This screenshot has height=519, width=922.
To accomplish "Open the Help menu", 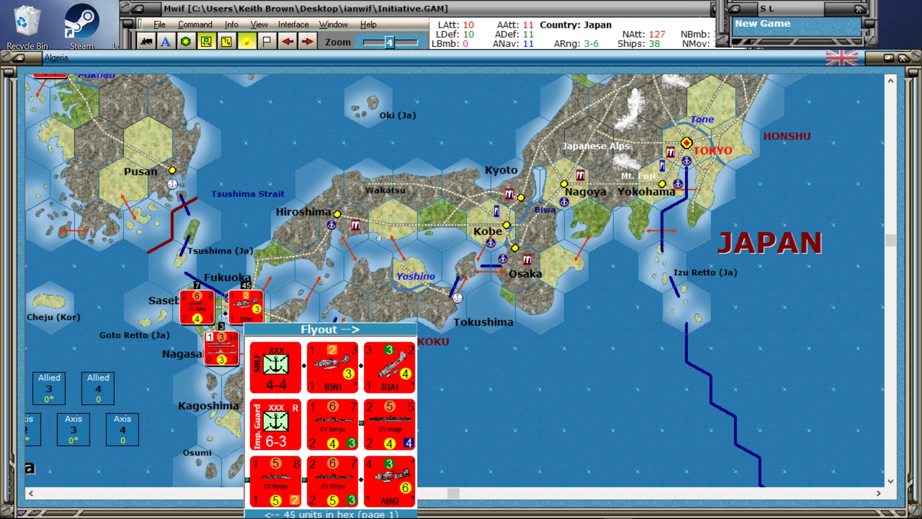I will (x=368, y=25).
